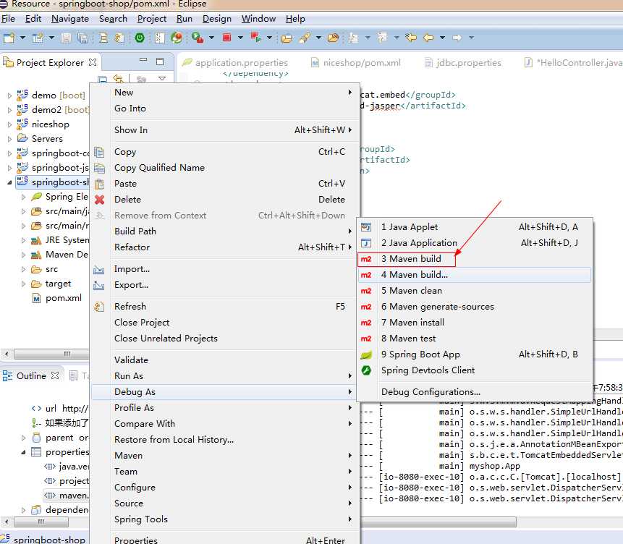Click the greyed-out Save toolbar icon

tap(66, 38)
